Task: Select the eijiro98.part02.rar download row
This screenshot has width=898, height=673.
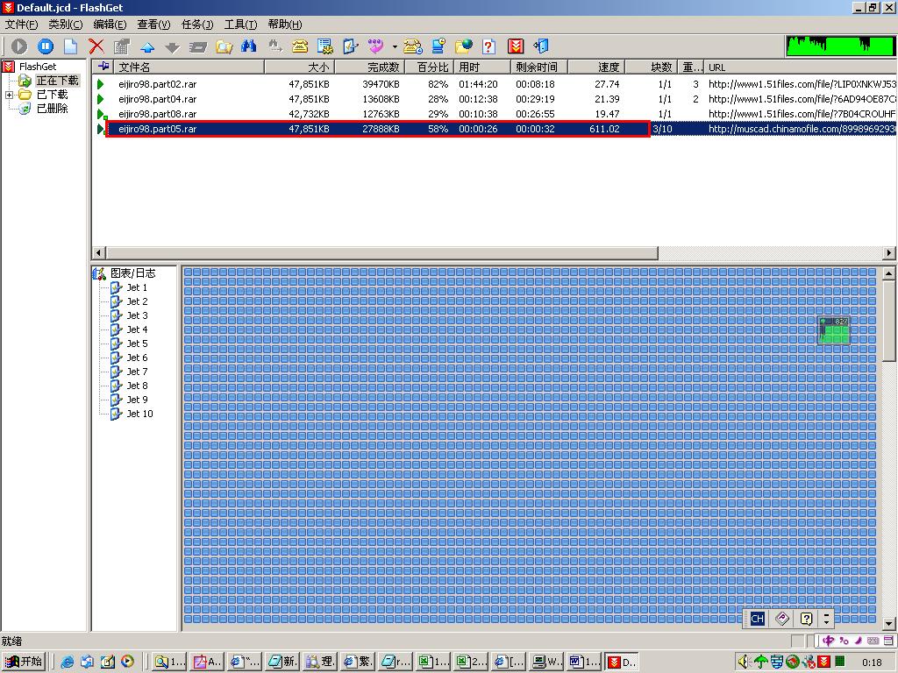Action: (495, 84)
